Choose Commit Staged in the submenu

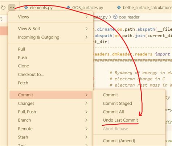(129, 103)
